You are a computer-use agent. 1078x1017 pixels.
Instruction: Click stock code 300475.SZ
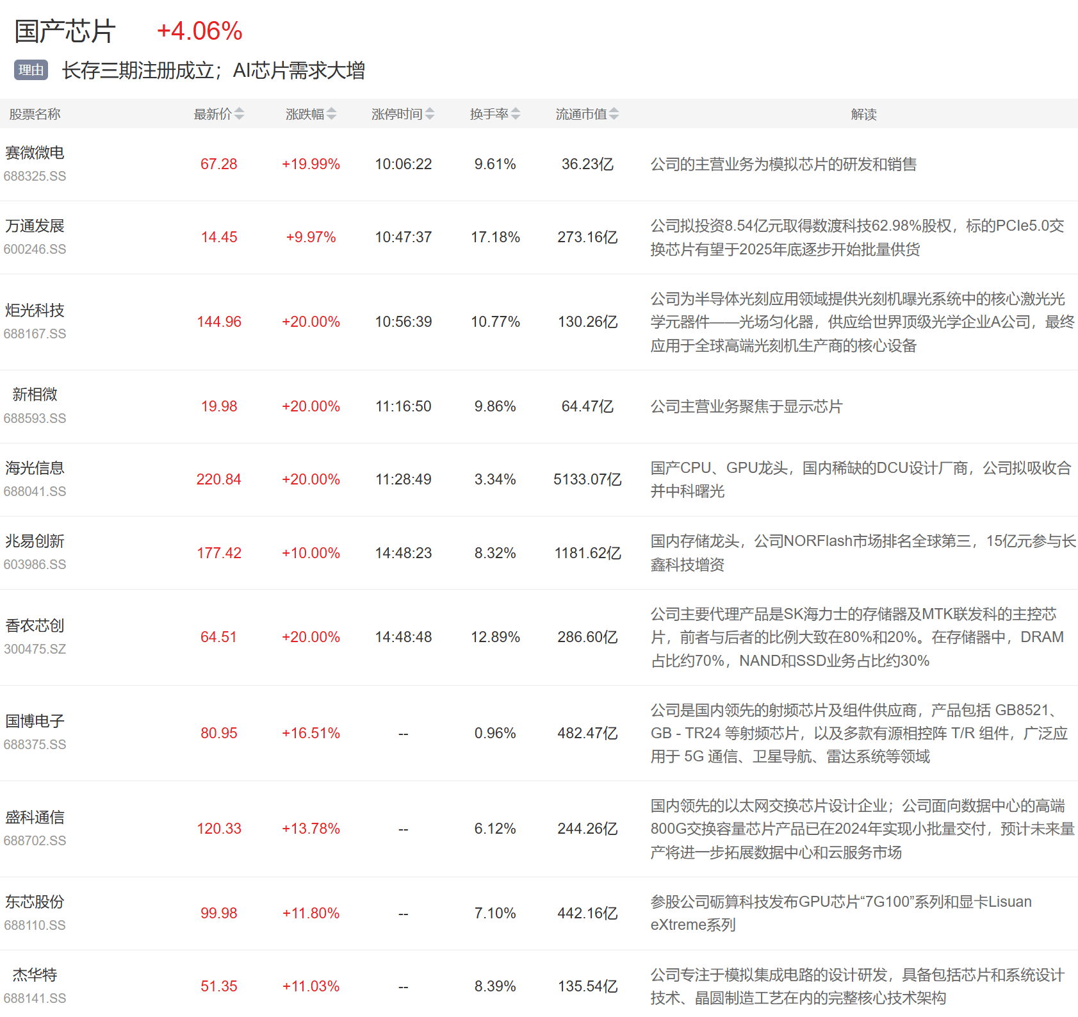pyautogui.click(x=35, y=649)
